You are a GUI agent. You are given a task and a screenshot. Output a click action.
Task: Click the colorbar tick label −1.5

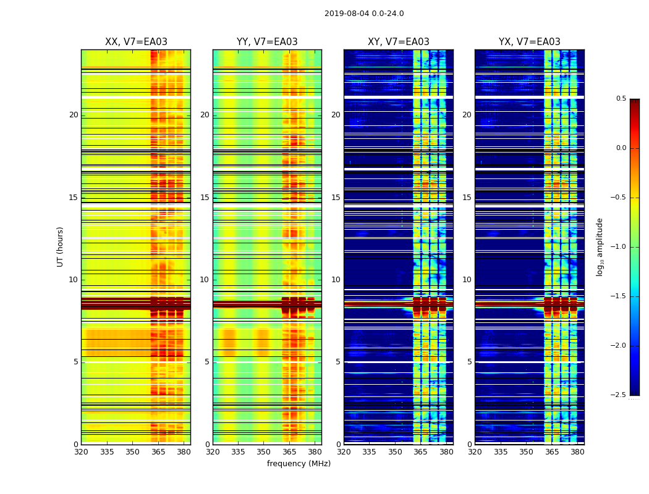pos(618,296)
